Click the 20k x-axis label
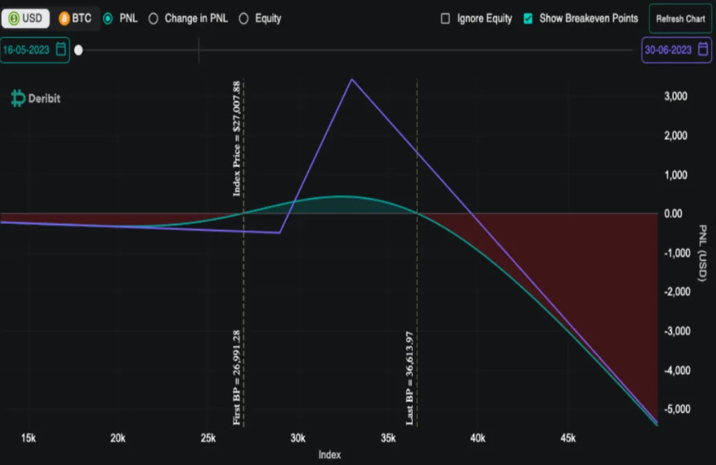 click(x=118, y=438)
